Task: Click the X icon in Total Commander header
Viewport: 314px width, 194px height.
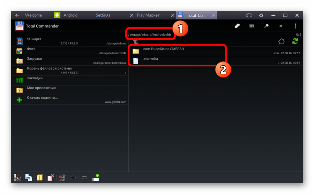Action: pos(281,26)
